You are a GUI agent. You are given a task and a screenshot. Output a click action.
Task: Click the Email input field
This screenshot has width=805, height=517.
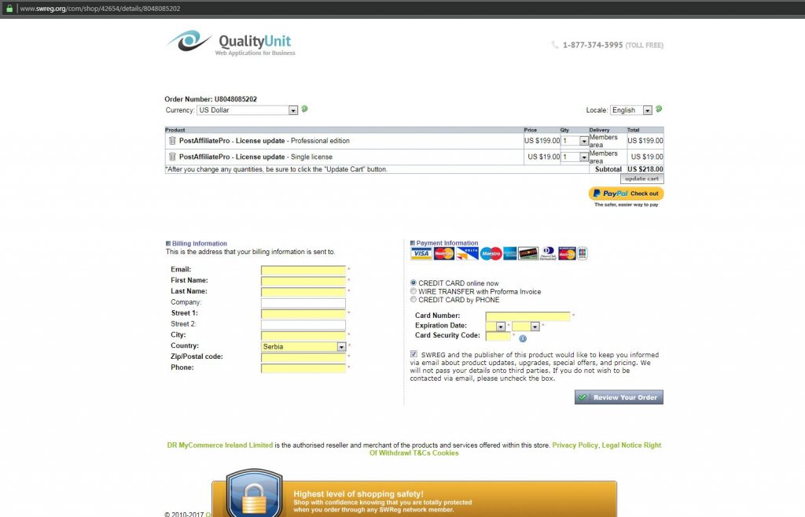point(303,270)
